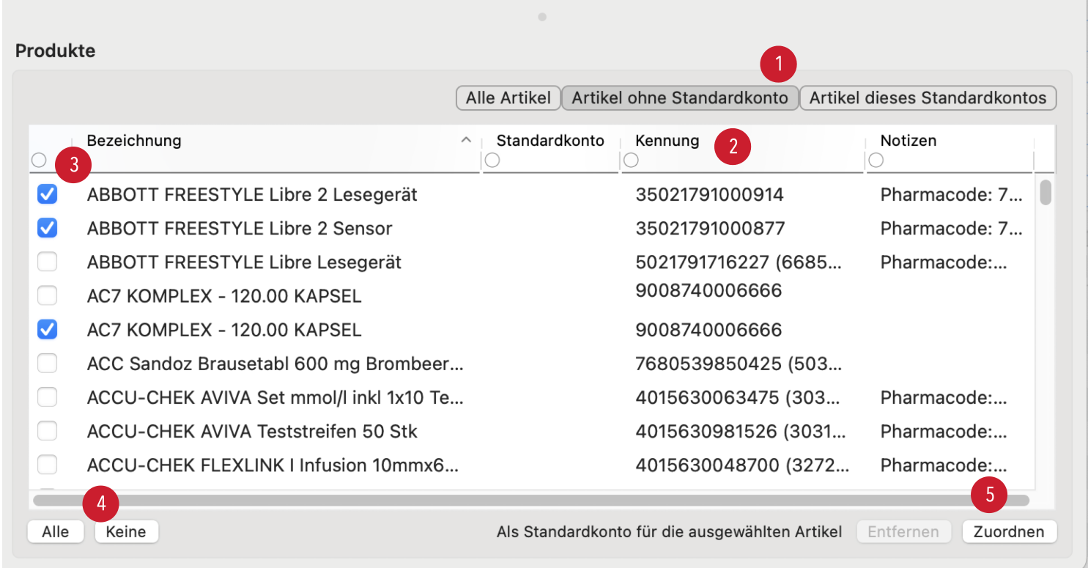Click Pharmacode note of Libre 2 Lesegerät row
The image size is (1088, 568).
[x=951, y=194]
